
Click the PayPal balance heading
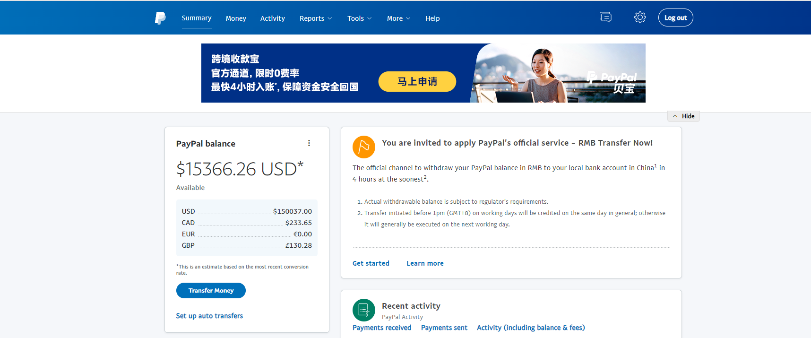point(206,144)
